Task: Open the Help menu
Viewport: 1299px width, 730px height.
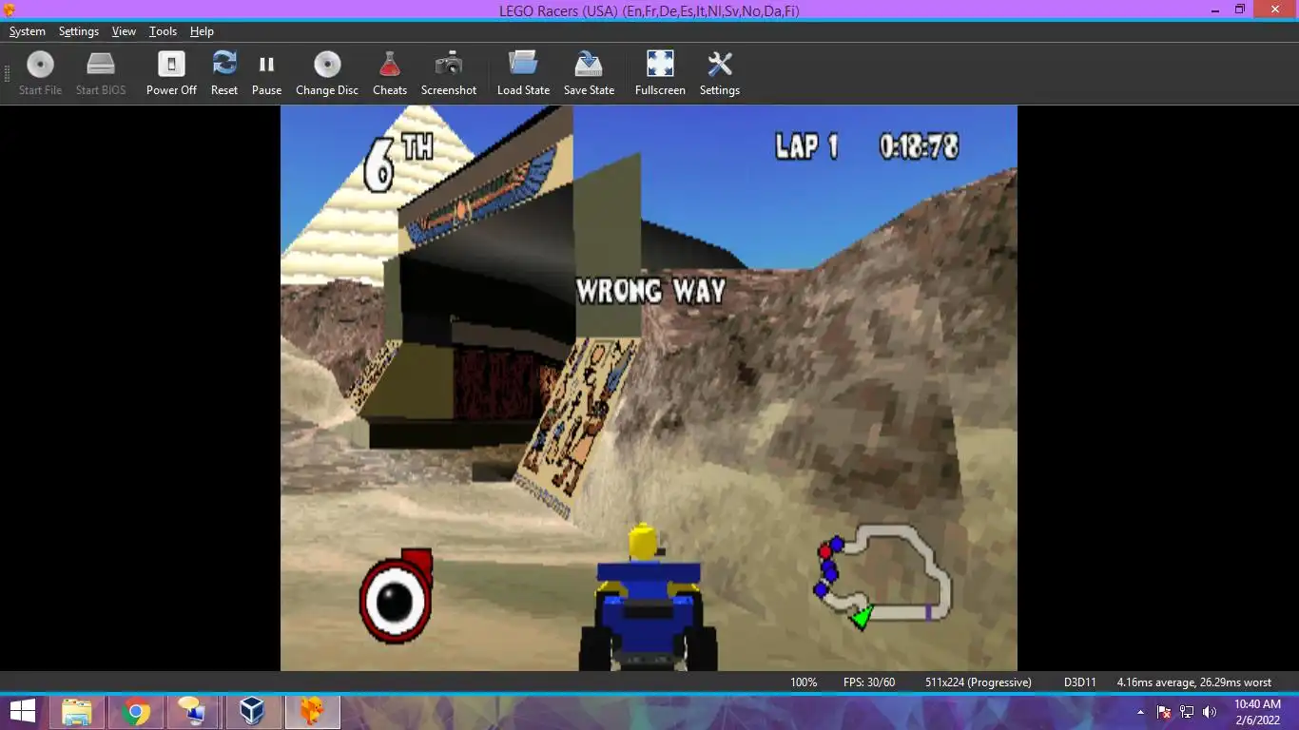Action: [x=202, y=31]
